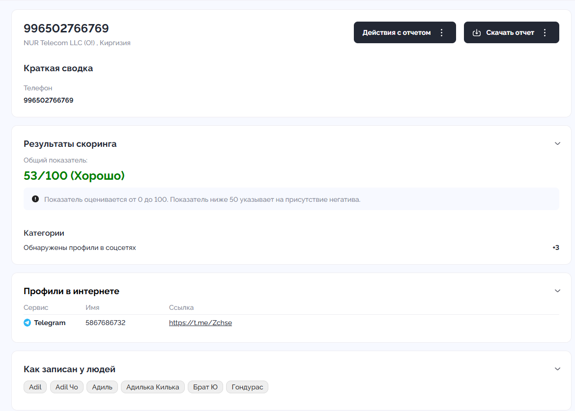Select the Адиль tag
Screen dimensions: 575x411
(x=102, y=387)
